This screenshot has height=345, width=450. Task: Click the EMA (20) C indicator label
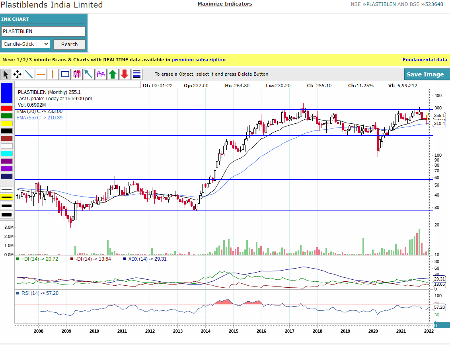[39, 111]
